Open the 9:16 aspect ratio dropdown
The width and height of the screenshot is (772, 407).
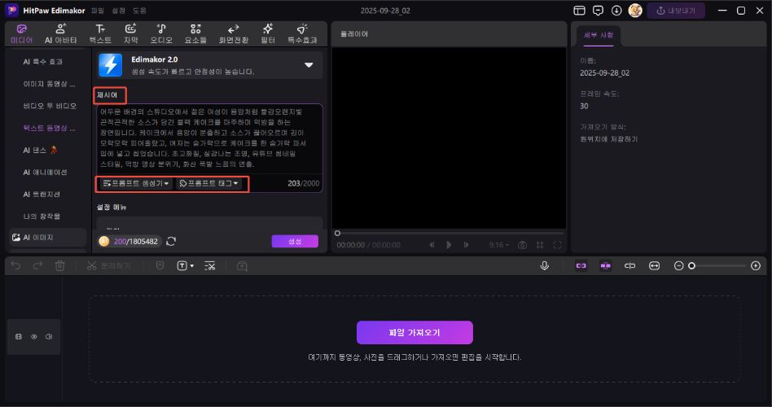point(498,244)
